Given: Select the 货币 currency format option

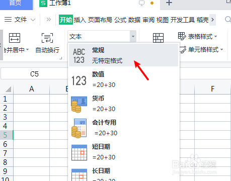Looking at the screenshot, I should 123,104.
